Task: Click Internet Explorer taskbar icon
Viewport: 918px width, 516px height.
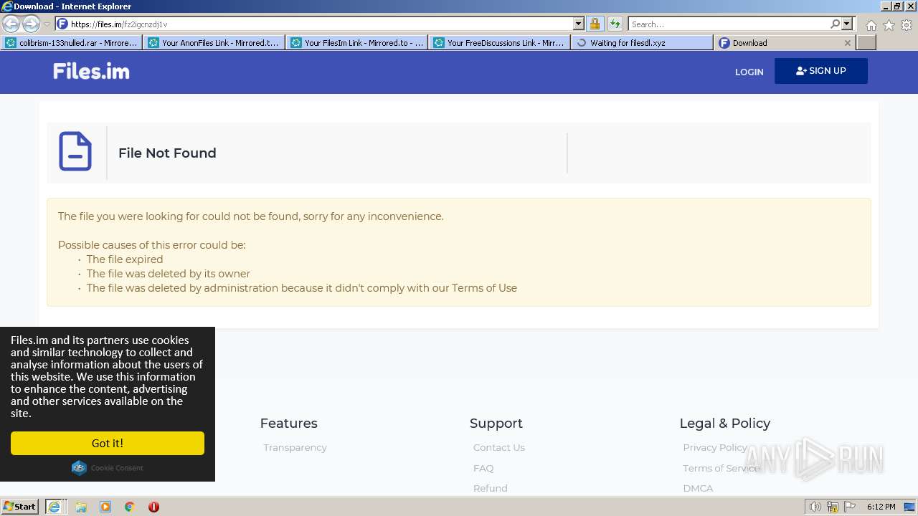Action: [x=55, y=507]
